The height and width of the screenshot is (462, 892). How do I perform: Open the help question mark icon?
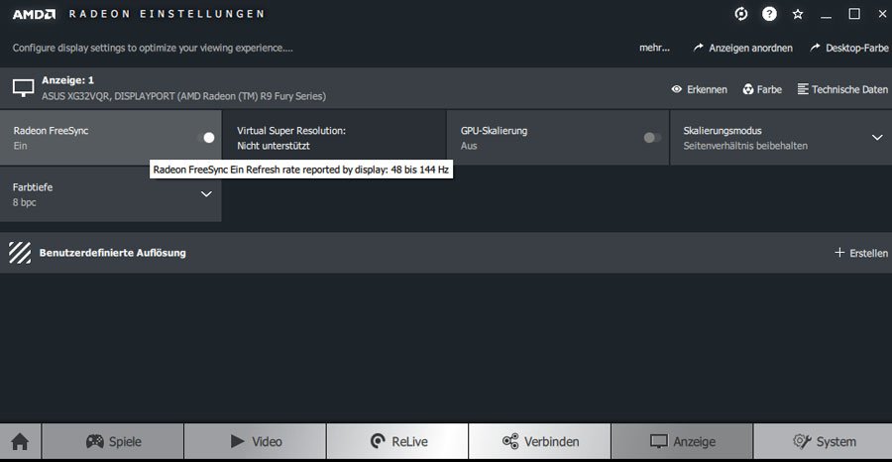tap(769, 14)
